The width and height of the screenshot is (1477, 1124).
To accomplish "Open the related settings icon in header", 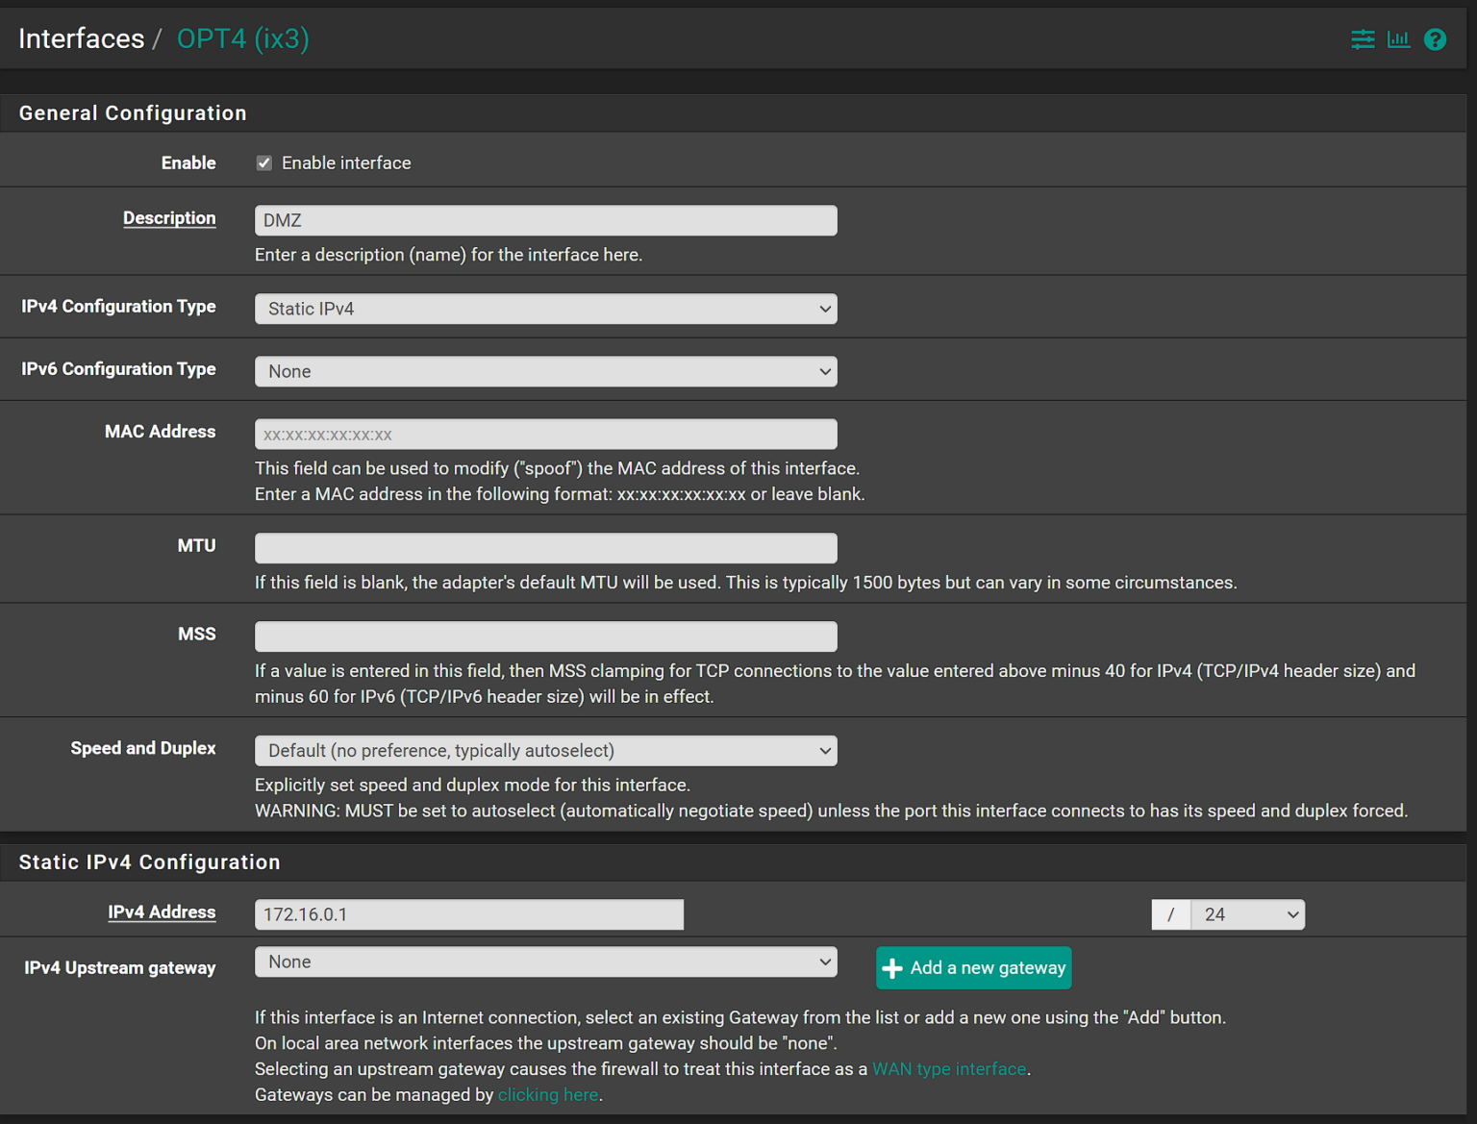I will point(1363,39).
